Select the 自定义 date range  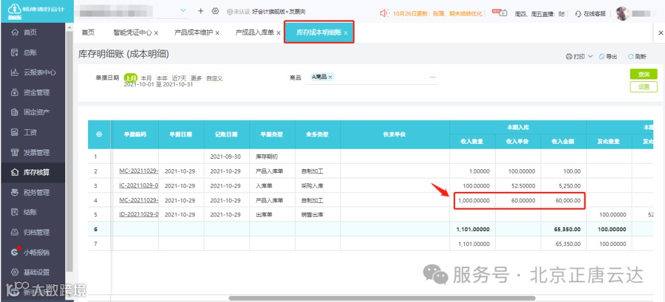coord(215,78)
